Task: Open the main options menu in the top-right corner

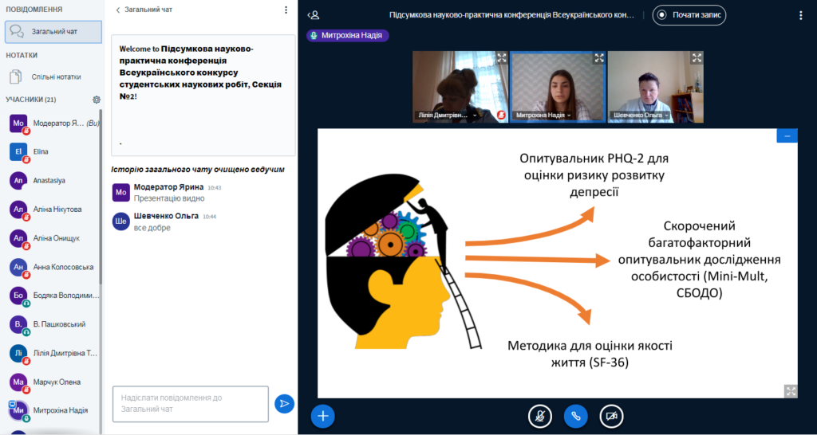Action: point(801,14)
